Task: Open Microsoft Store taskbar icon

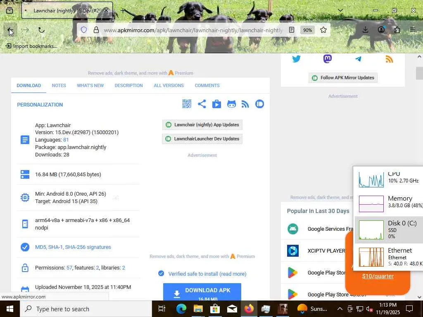Action: pyautogui.click(x=215, y=309)
